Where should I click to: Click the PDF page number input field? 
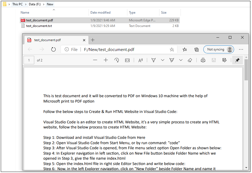coord(29,60)
